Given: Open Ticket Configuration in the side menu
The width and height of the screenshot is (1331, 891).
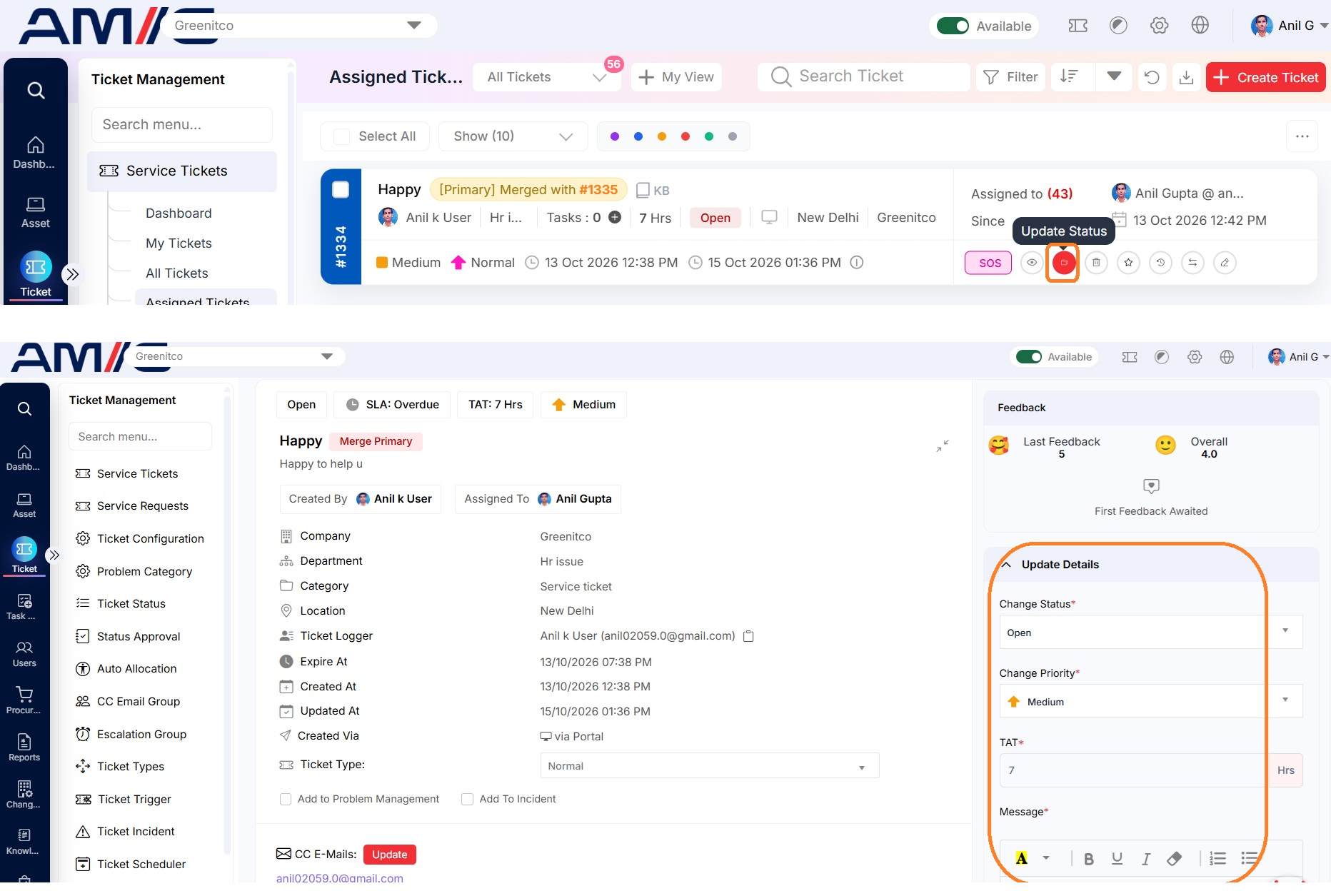Looking at the screenshot, I should pyautogui.click(x=140, y=538).
